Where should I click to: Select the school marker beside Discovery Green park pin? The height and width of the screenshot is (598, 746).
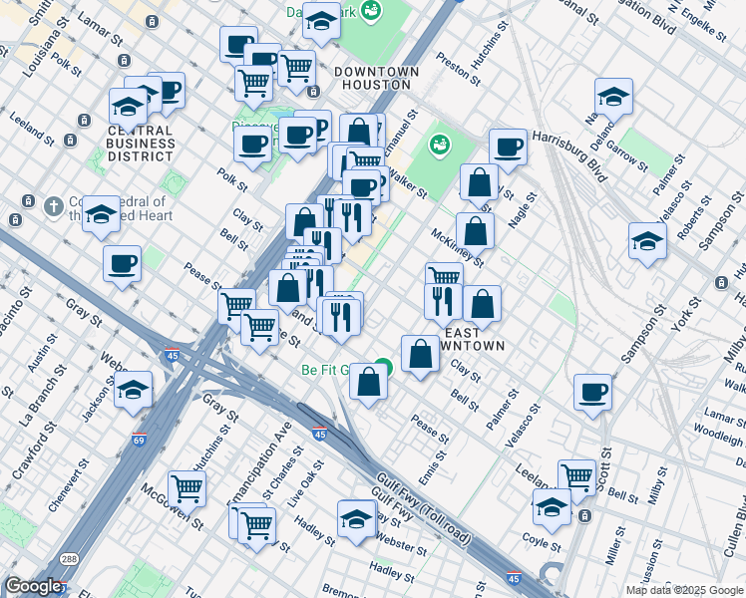321,22
